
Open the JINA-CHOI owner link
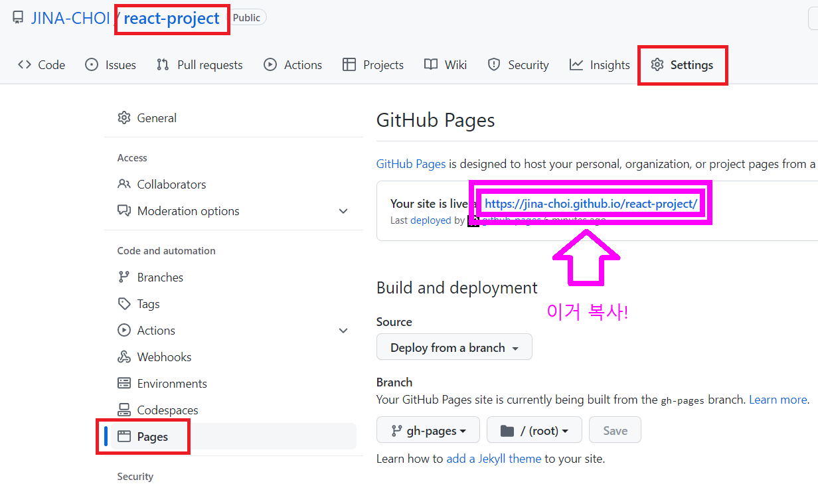pyautogui.click(x=70, y=18)
